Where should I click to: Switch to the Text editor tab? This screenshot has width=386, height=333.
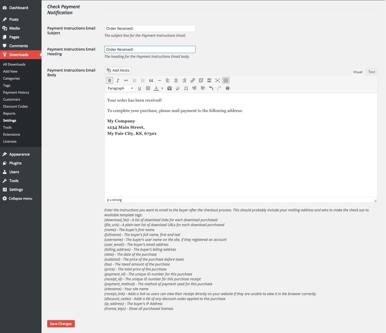371,72
